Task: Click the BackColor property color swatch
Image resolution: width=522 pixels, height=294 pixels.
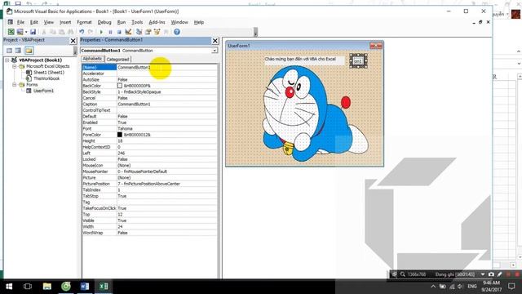Action: coord(120,86)
